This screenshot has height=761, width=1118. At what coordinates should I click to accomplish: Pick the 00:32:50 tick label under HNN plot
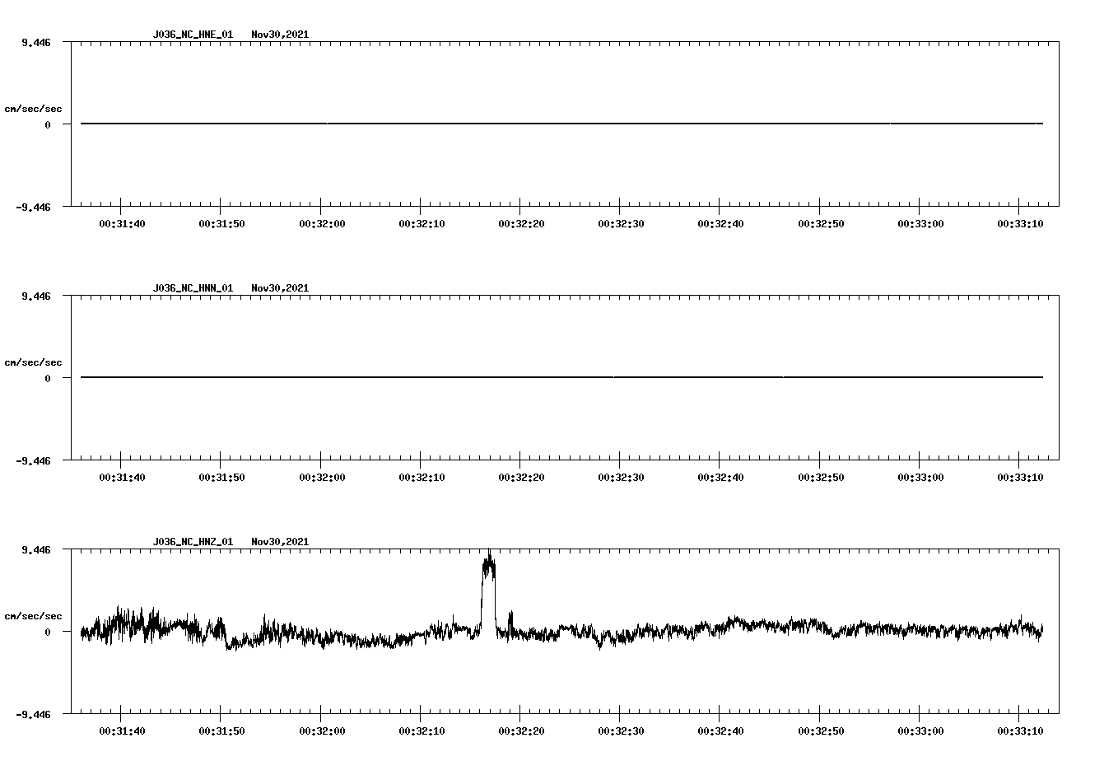pos(821,477)
